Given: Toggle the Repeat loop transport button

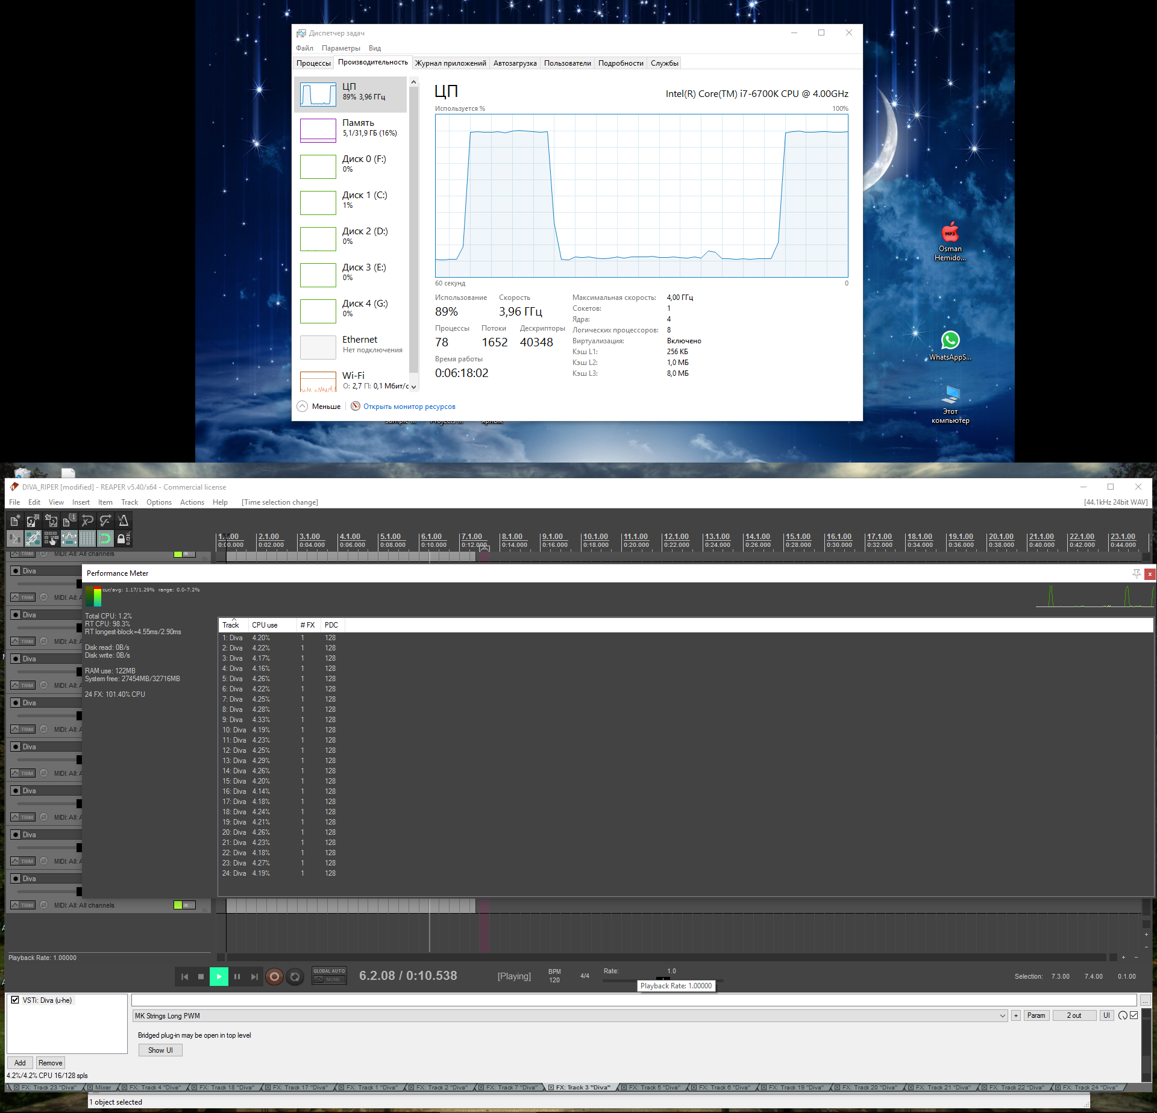Looking at the screenshot, I should [x=295, y=976].
